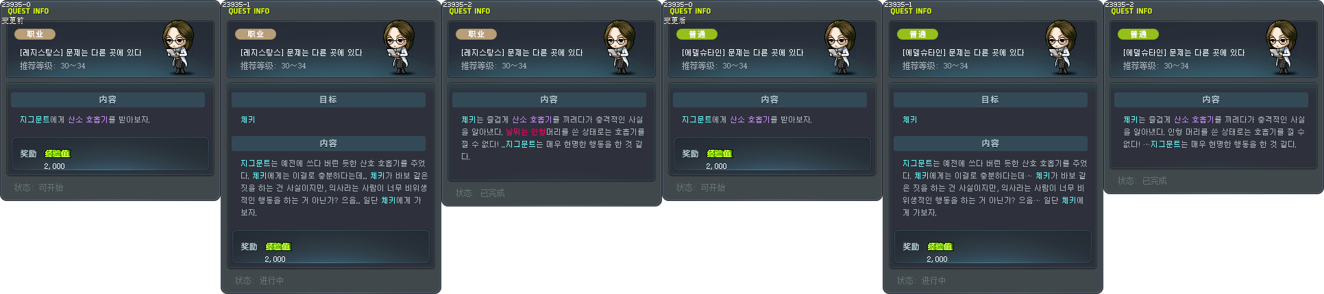Click the 经验值 reward label in the 职业 进行中 panel

278,246
